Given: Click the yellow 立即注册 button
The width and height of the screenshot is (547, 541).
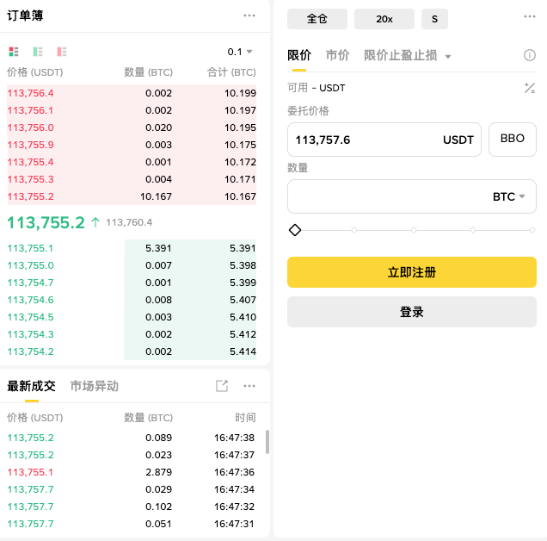Looking at the screenshot, I should pyautogui.click(x=412, y=272).
